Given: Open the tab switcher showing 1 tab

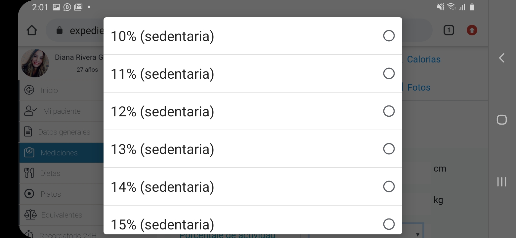Looking at the screenshot, I should (x=449, y=30).
